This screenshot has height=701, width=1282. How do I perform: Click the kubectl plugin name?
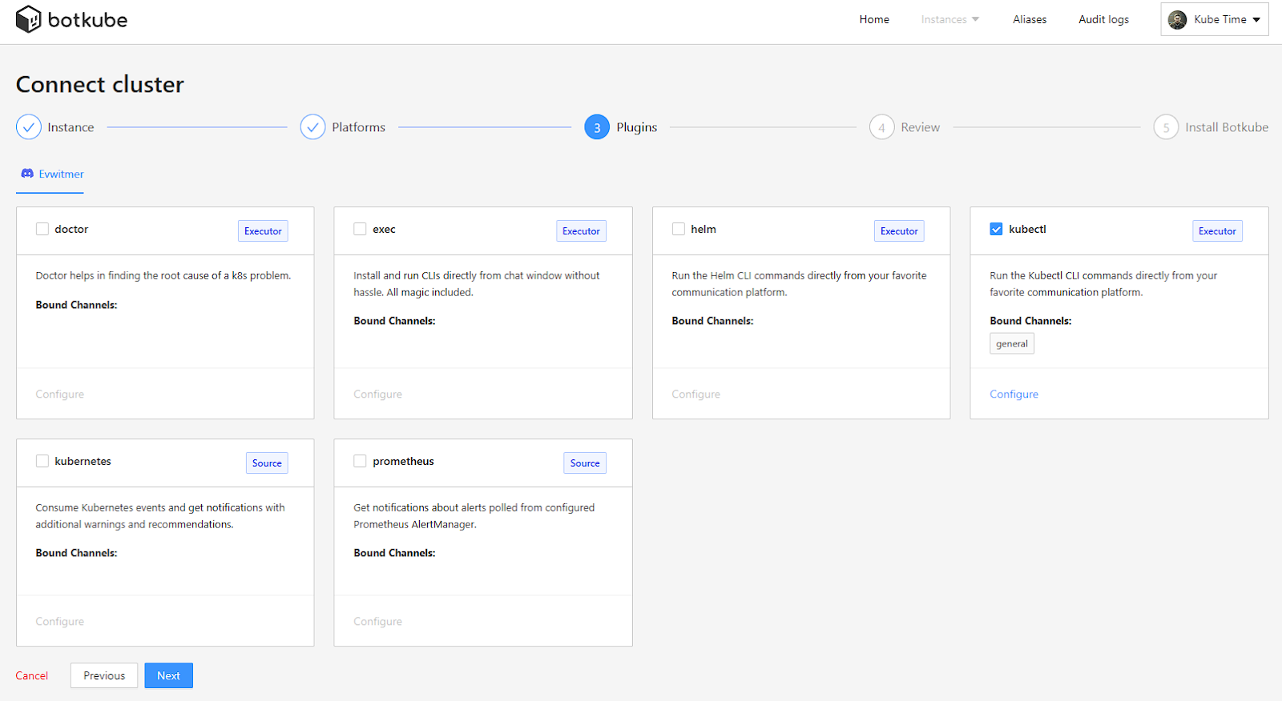[x=1027, y=229]
